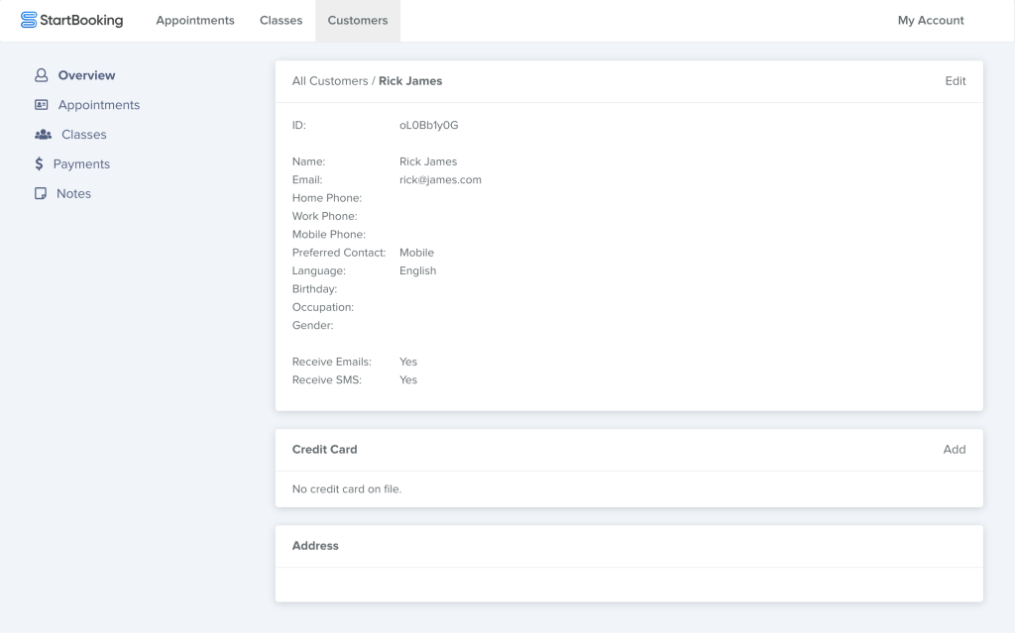
Task: Select the Overview sidebar label
Action: point(86,75)
